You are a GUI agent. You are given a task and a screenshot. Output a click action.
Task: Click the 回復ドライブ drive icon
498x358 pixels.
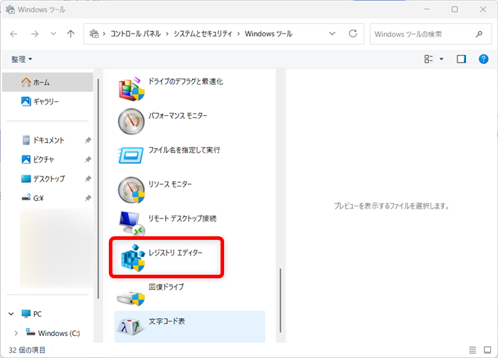click(x=131, y=299)
